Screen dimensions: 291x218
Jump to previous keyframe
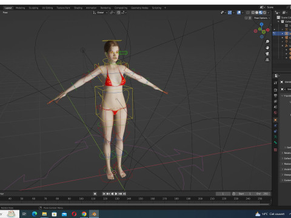tap(108, 194)
